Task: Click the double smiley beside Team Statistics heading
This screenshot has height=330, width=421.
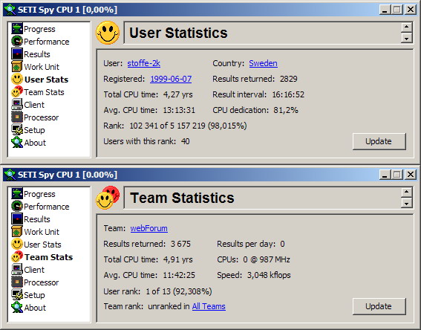Action: [108, 198]
